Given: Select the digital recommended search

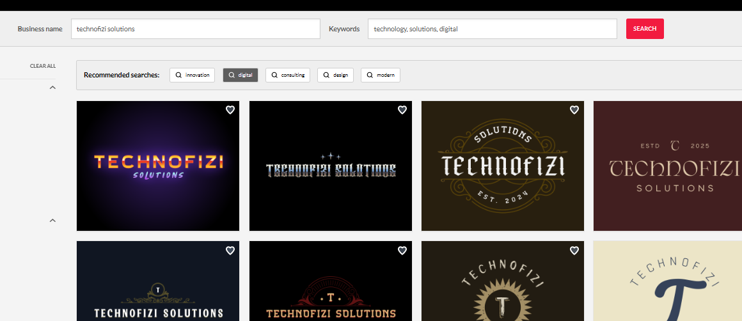Looking at the screenshot, I should pyautogui.click(x=241, y=75).
